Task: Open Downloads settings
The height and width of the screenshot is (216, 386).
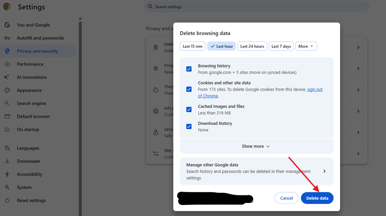Action: click(x=29, y=161)
